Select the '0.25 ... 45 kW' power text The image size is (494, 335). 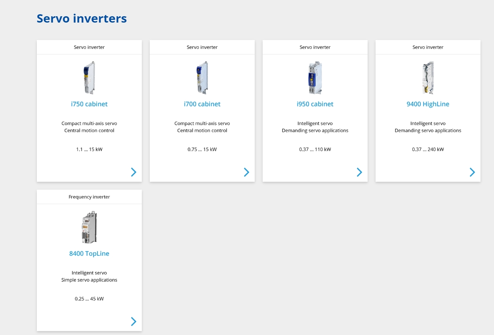[x=89, y=299]
